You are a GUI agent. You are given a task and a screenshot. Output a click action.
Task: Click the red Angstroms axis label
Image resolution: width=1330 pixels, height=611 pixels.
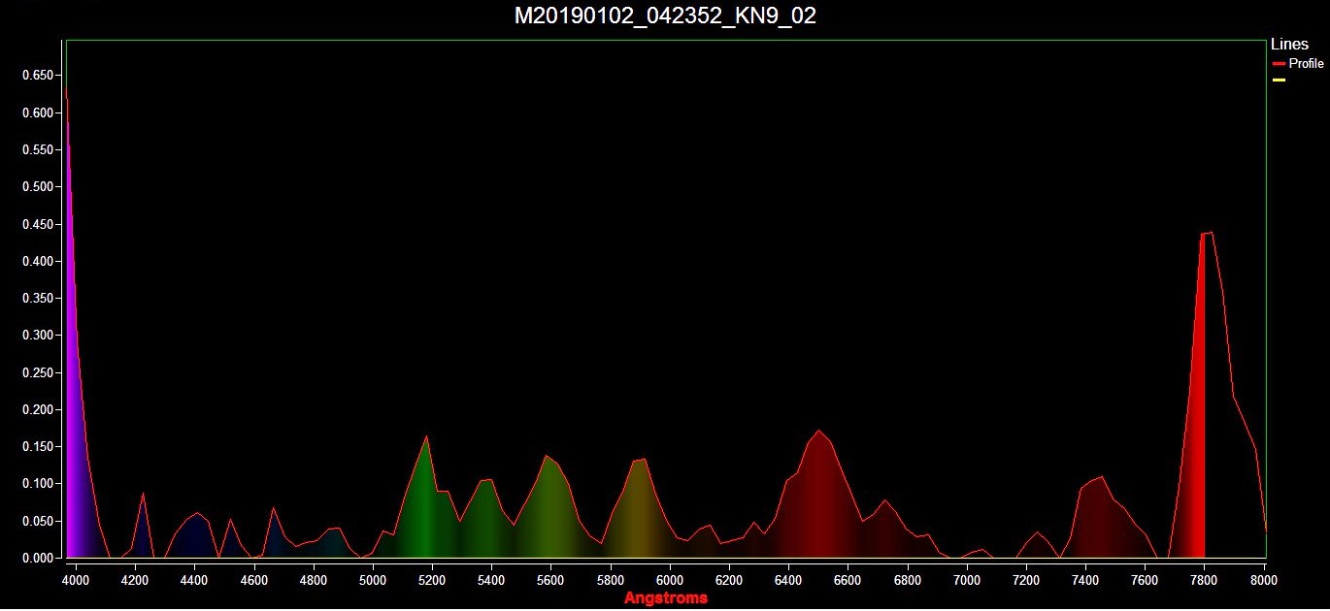[666, 597]
